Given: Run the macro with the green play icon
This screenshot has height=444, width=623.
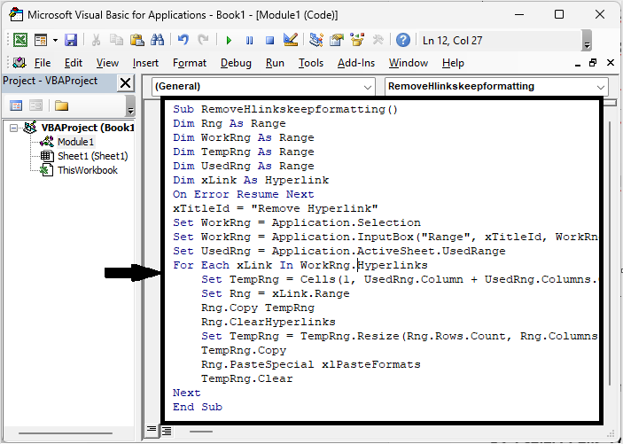Looking at the screenshot, I should pos(229,40).
